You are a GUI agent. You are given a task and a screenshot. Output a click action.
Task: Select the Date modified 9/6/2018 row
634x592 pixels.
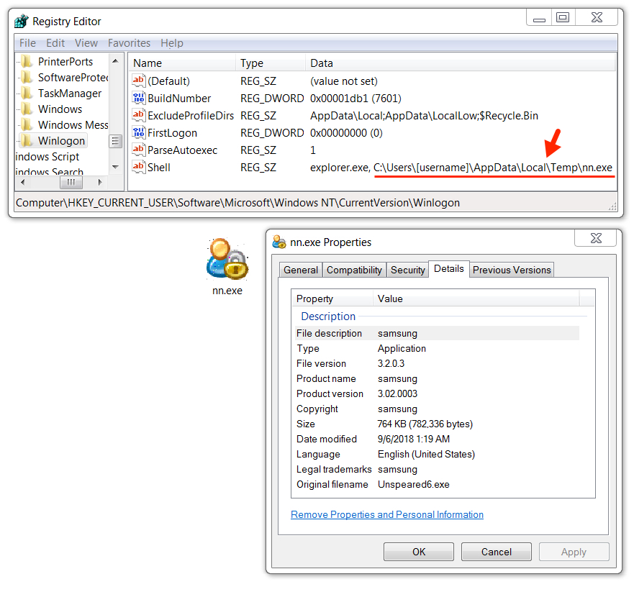click(x=437, y=439)
